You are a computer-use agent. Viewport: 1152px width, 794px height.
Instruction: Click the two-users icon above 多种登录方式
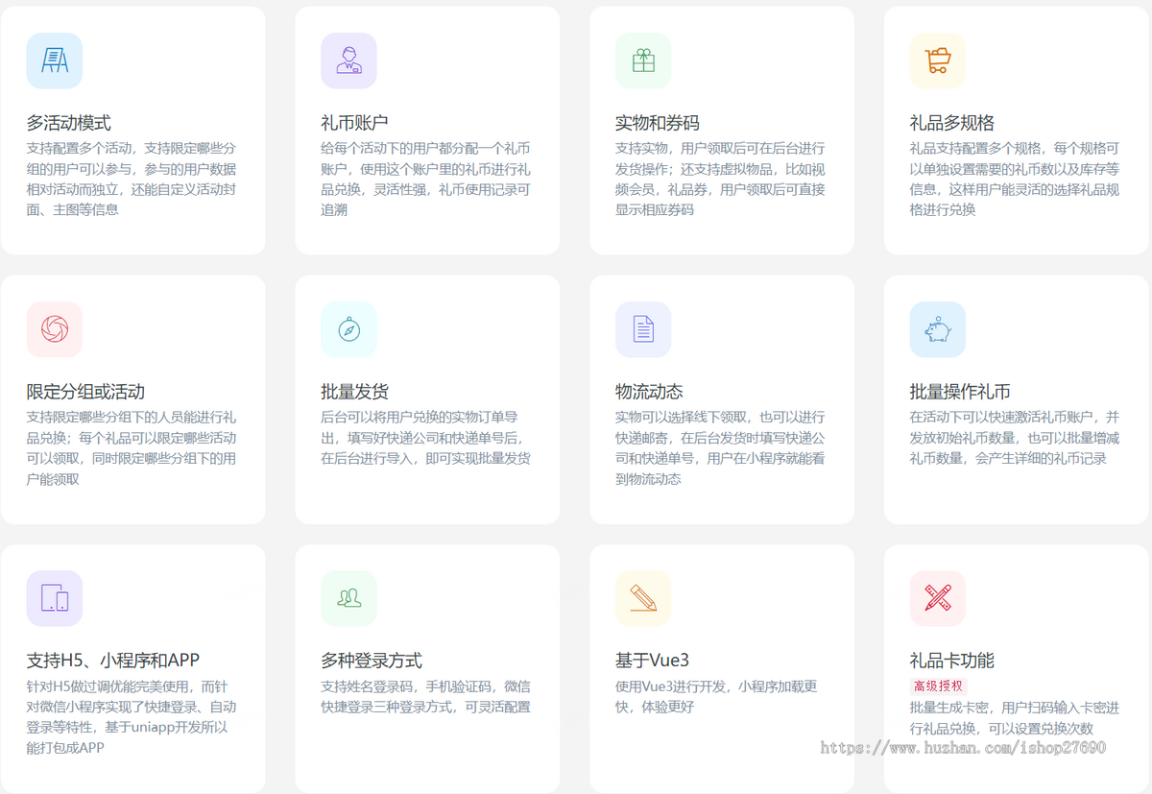348,598
